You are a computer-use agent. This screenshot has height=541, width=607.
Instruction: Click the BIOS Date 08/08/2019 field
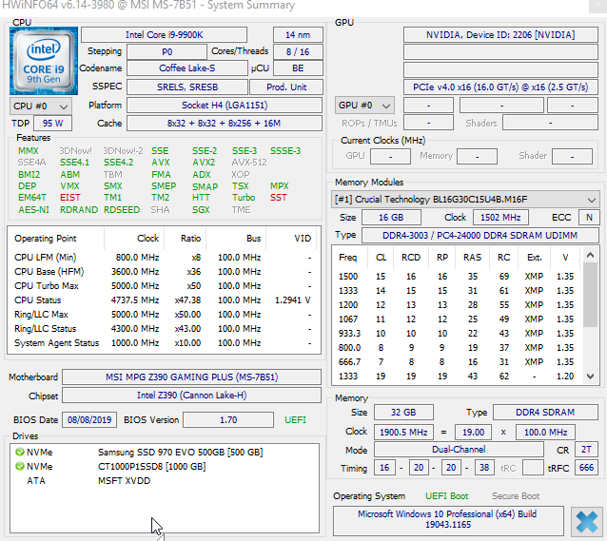[x=89, y=420]
